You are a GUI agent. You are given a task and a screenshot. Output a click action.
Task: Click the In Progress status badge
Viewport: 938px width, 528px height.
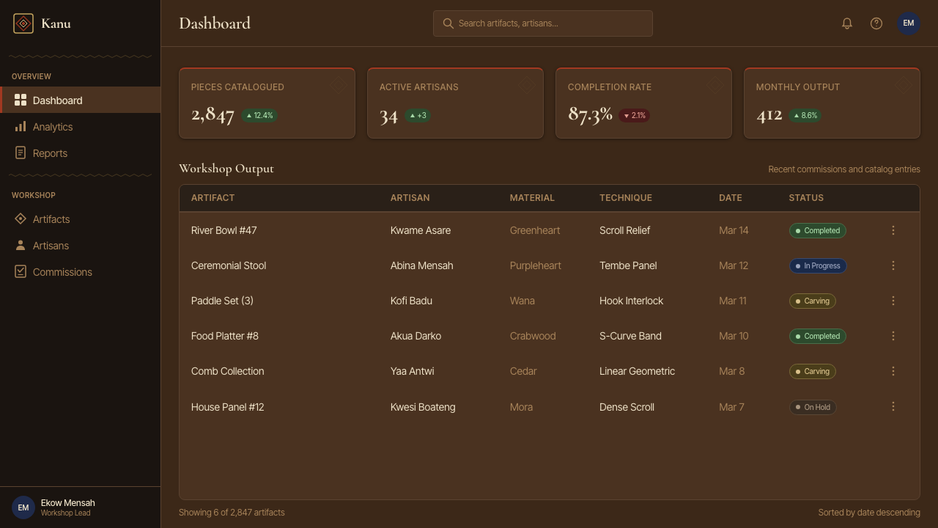click(818, 265)
